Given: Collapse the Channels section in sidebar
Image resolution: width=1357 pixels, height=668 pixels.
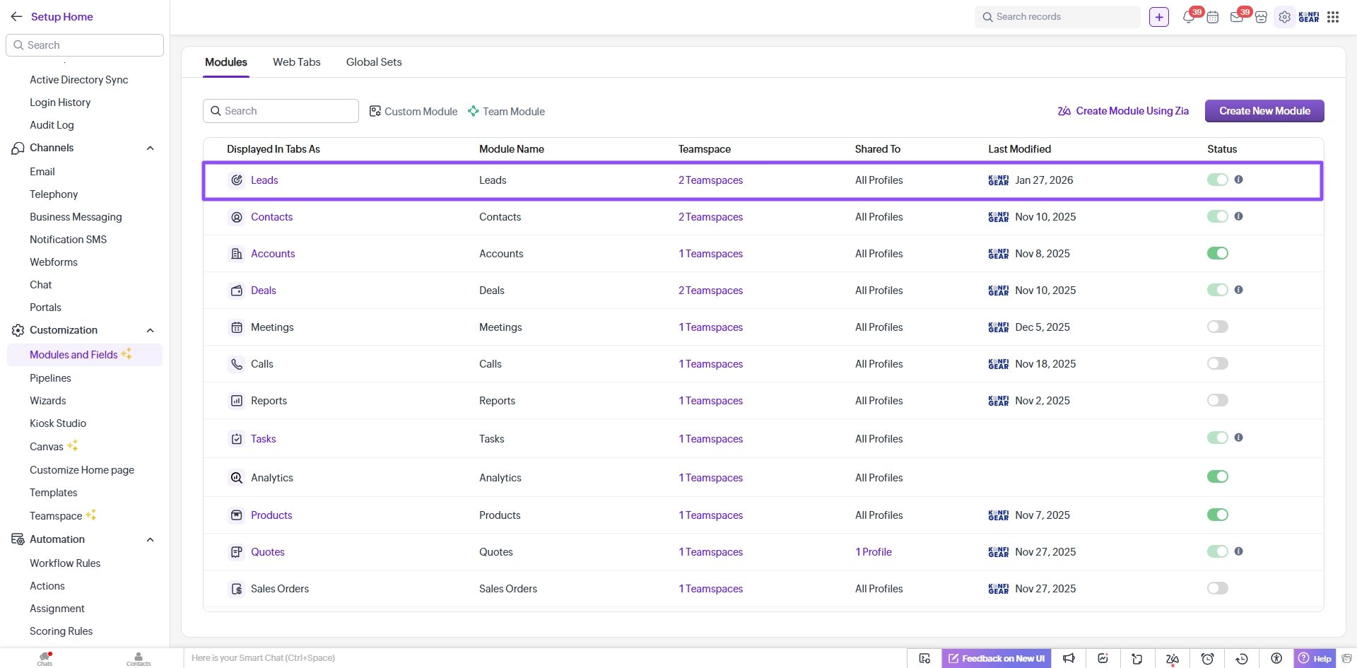Looking at the screenshot, I should [x=150, y=148].
